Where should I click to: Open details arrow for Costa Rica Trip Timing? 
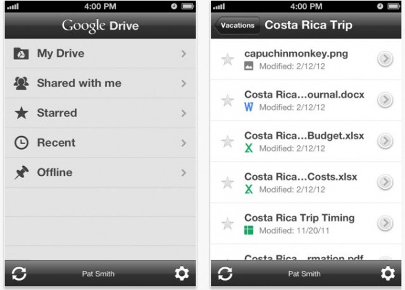(x=385, y=223)
